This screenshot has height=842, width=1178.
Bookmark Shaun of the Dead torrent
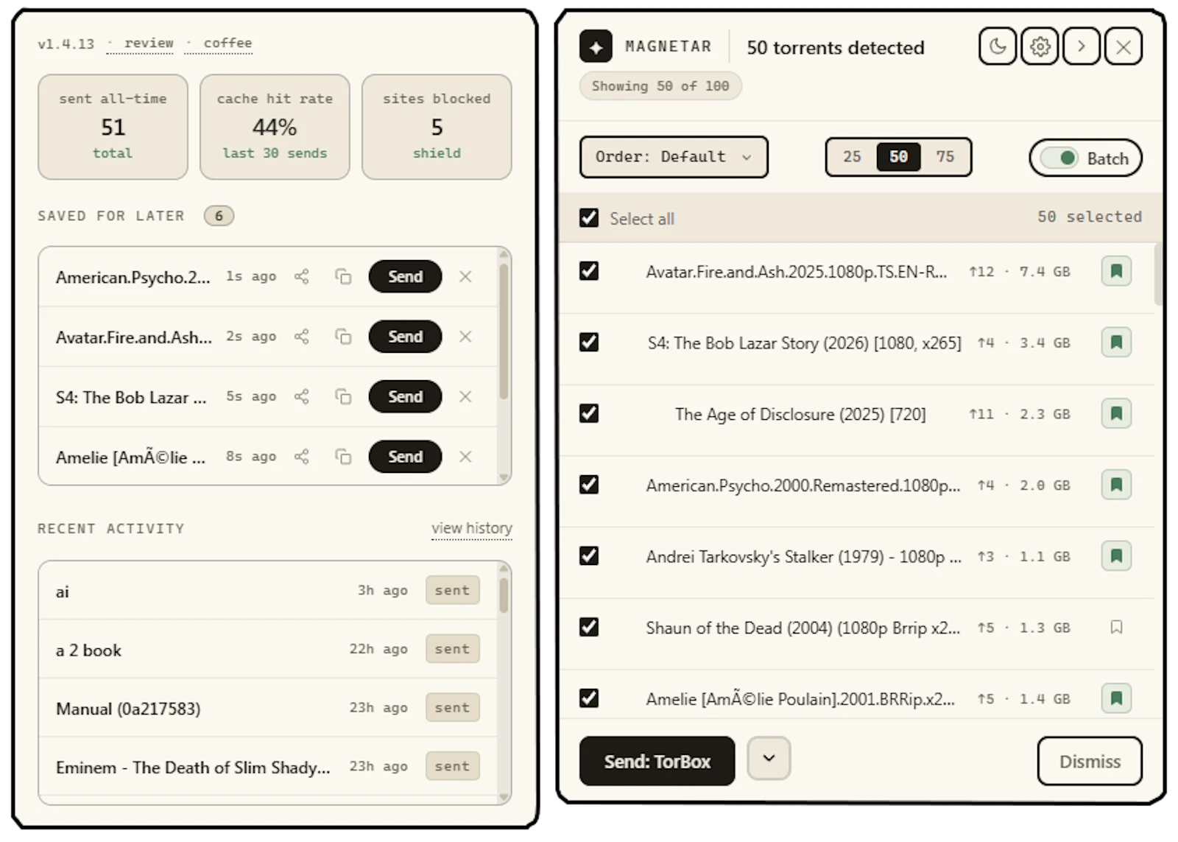tap(1116, 627)
